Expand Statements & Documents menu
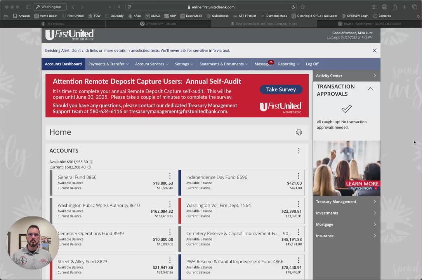 click(224, 64)
